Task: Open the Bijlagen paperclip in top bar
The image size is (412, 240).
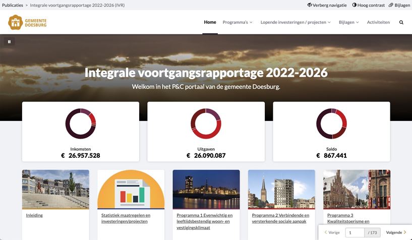Action: pyautogui.click(x=399, y=5)
